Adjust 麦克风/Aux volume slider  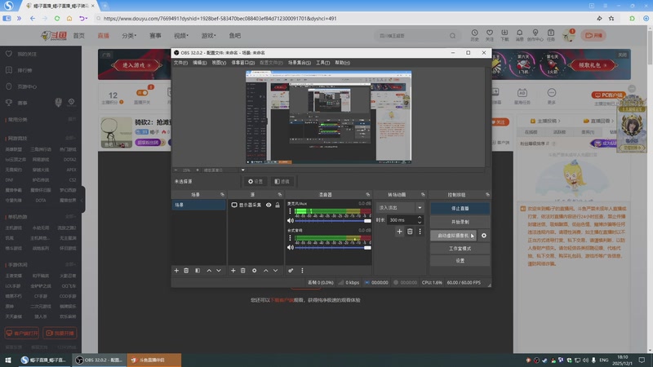(333, 221)
